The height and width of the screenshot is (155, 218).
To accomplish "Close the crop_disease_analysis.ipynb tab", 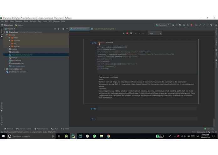I will [x=115, y=29].
